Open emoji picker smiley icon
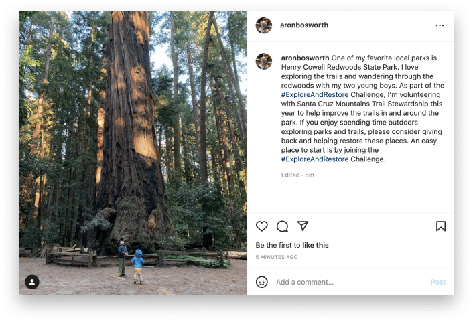The width and height of the screenshot is (473, 322). tap(262, 282)
